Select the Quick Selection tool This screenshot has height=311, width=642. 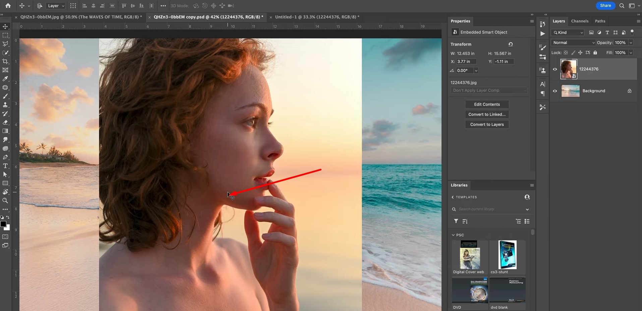[5, 53]
